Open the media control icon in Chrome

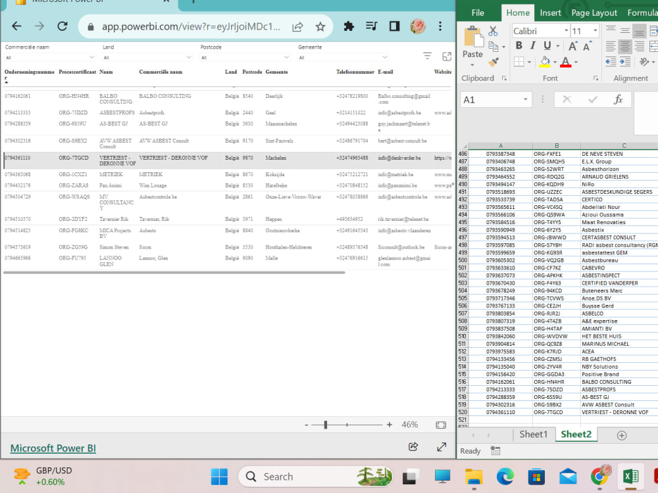click(371, 26)
